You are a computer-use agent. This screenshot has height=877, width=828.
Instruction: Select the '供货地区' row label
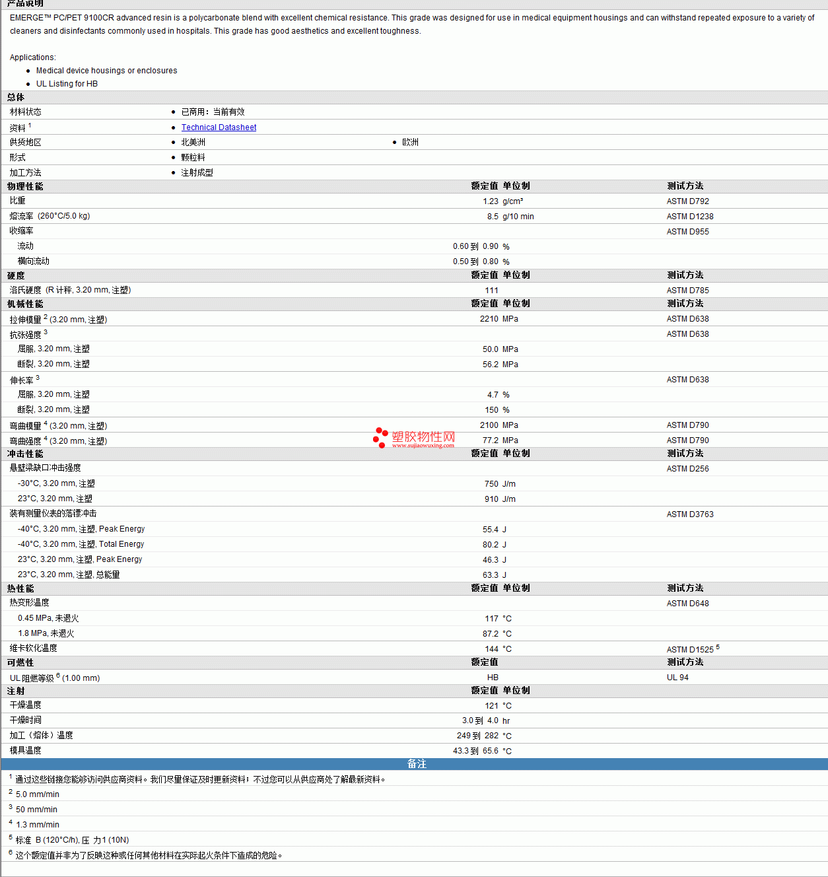click(x=25, y=143)
